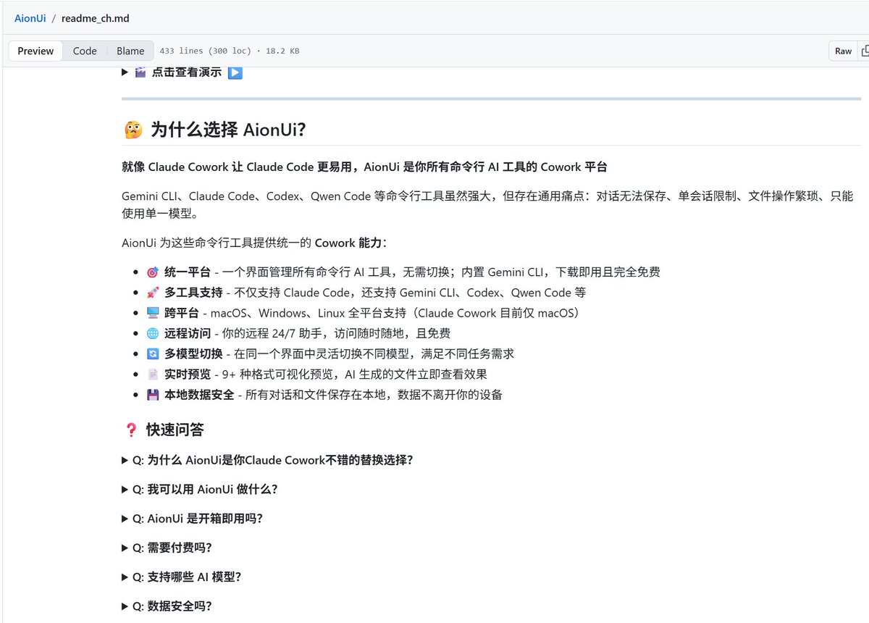Click the thinking face emoji in the heading
Viewport: 869px width, 623px height.
[133, 130]
